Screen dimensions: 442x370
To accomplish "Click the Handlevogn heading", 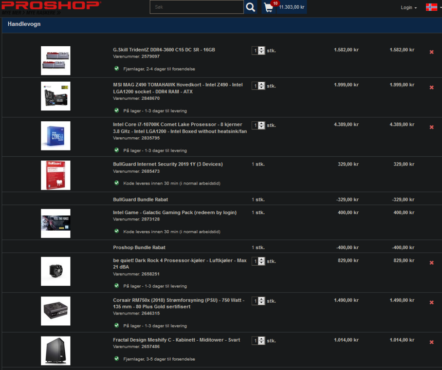I will point(24,24).
